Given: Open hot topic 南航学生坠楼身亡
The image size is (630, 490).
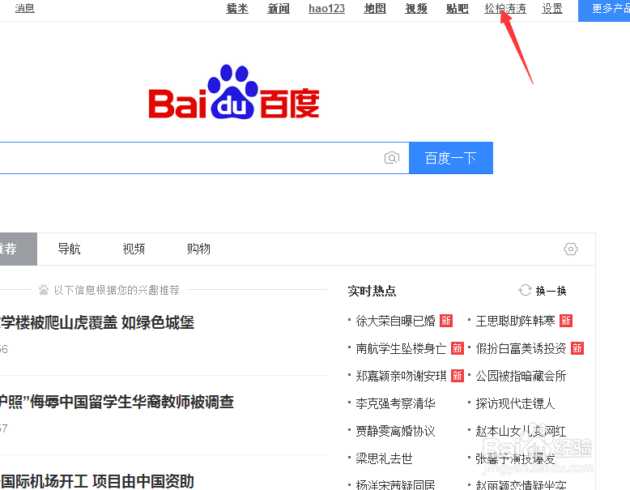Looking at the screenshot, I should (401, 348).
